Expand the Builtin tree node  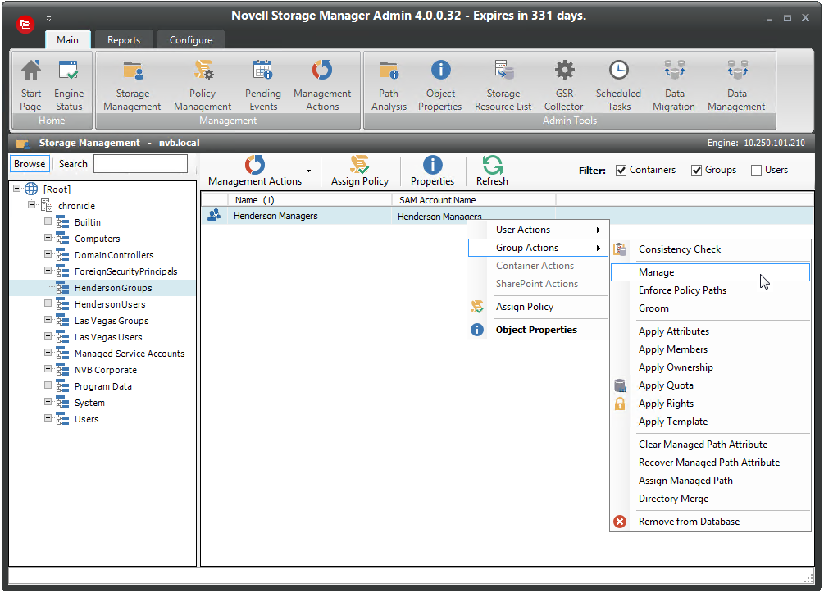(x=48, y=222)
